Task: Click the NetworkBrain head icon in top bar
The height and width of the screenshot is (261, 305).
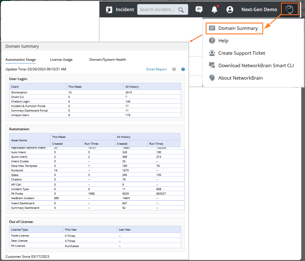Action: (x=289, y=9)
